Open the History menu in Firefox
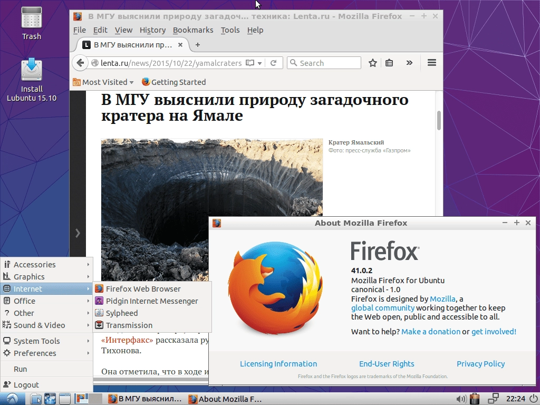The width and height of the screenshot is (540, 405). pos(152,30)
